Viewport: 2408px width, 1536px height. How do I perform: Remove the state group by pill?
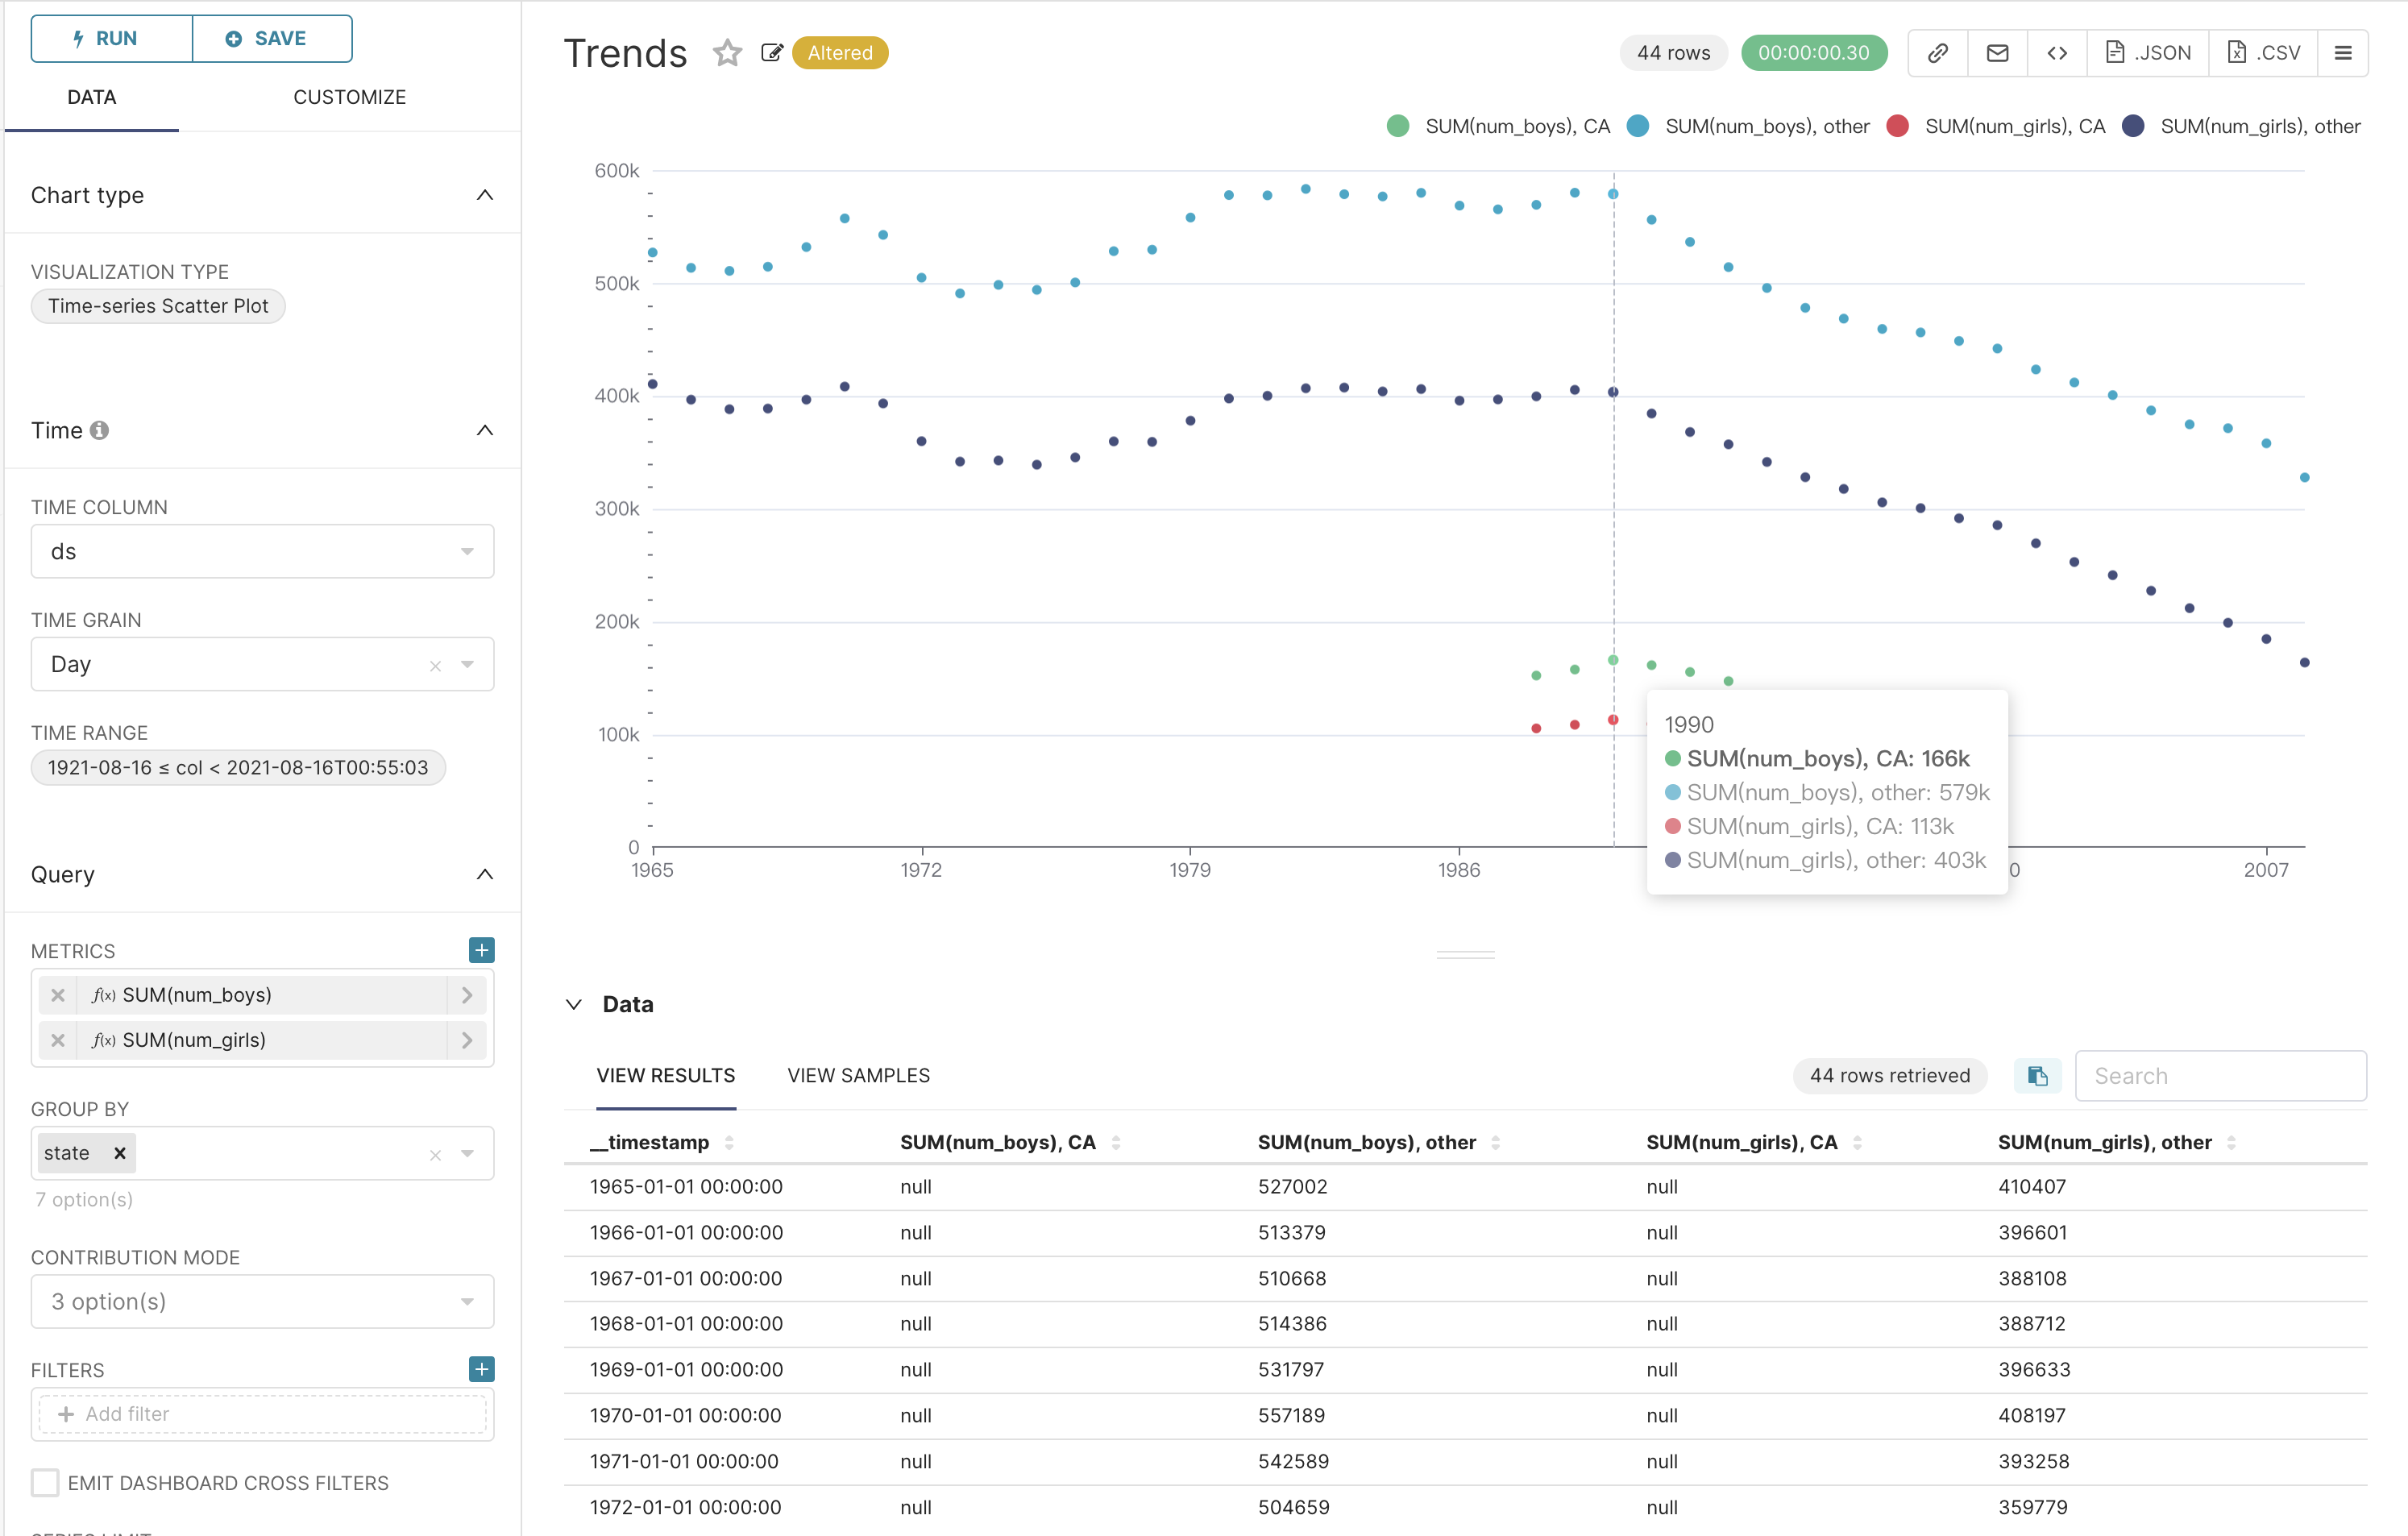(119, 1152)
